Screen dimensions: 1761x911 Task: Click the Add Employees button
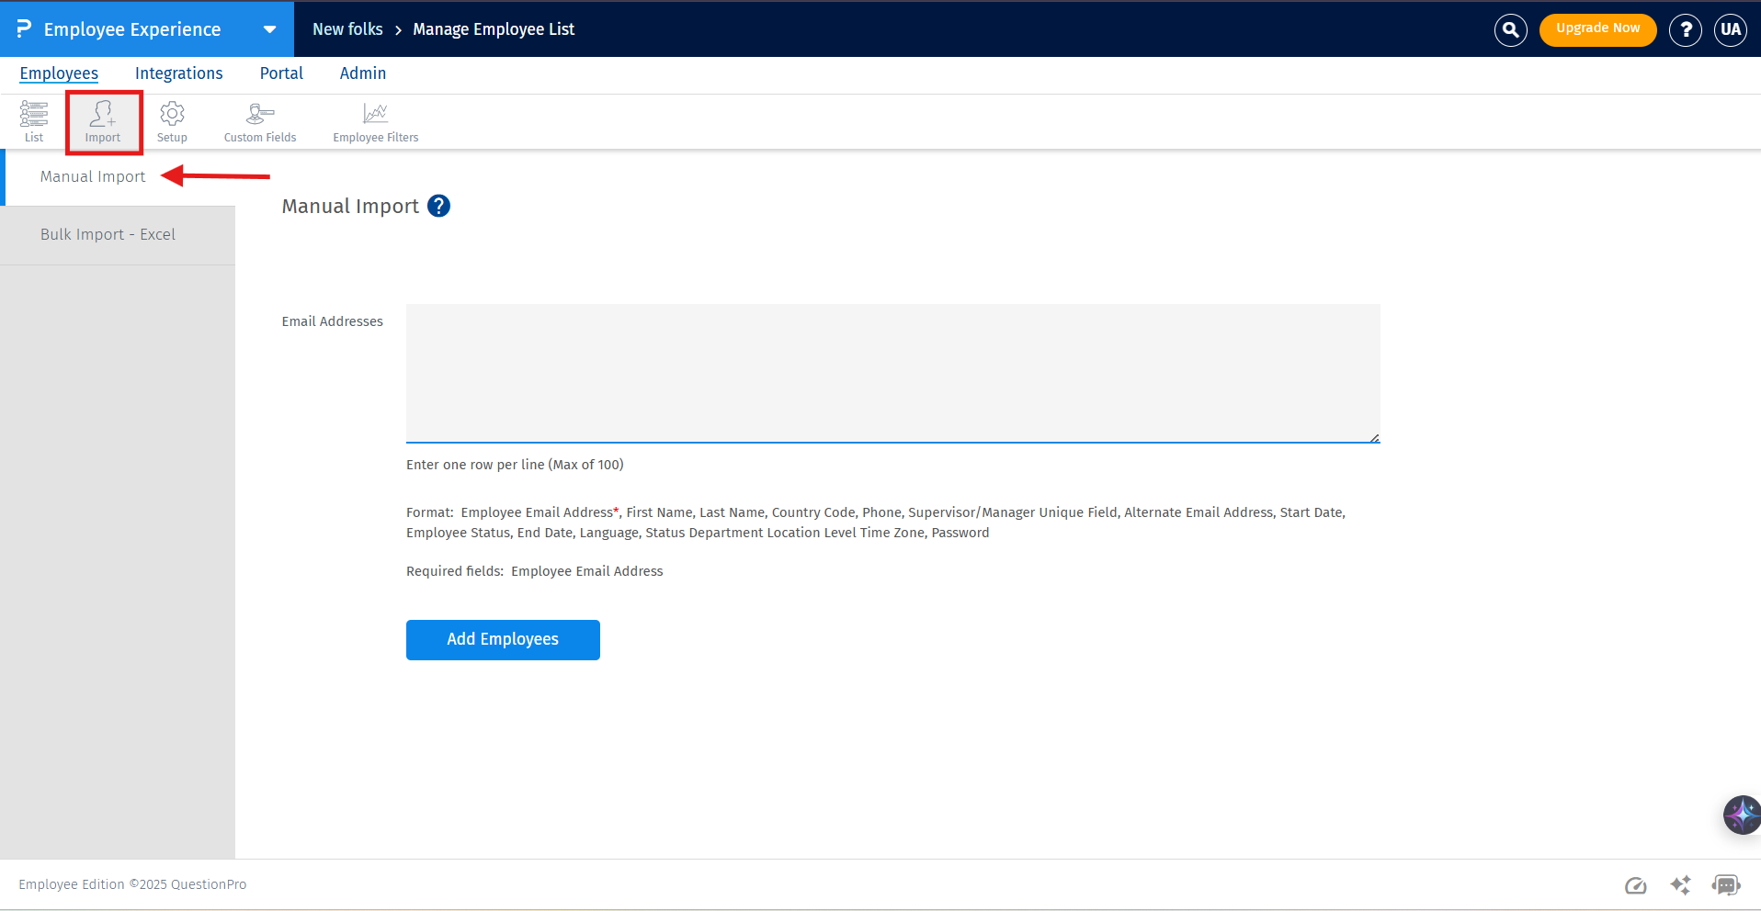pos(503,639)
